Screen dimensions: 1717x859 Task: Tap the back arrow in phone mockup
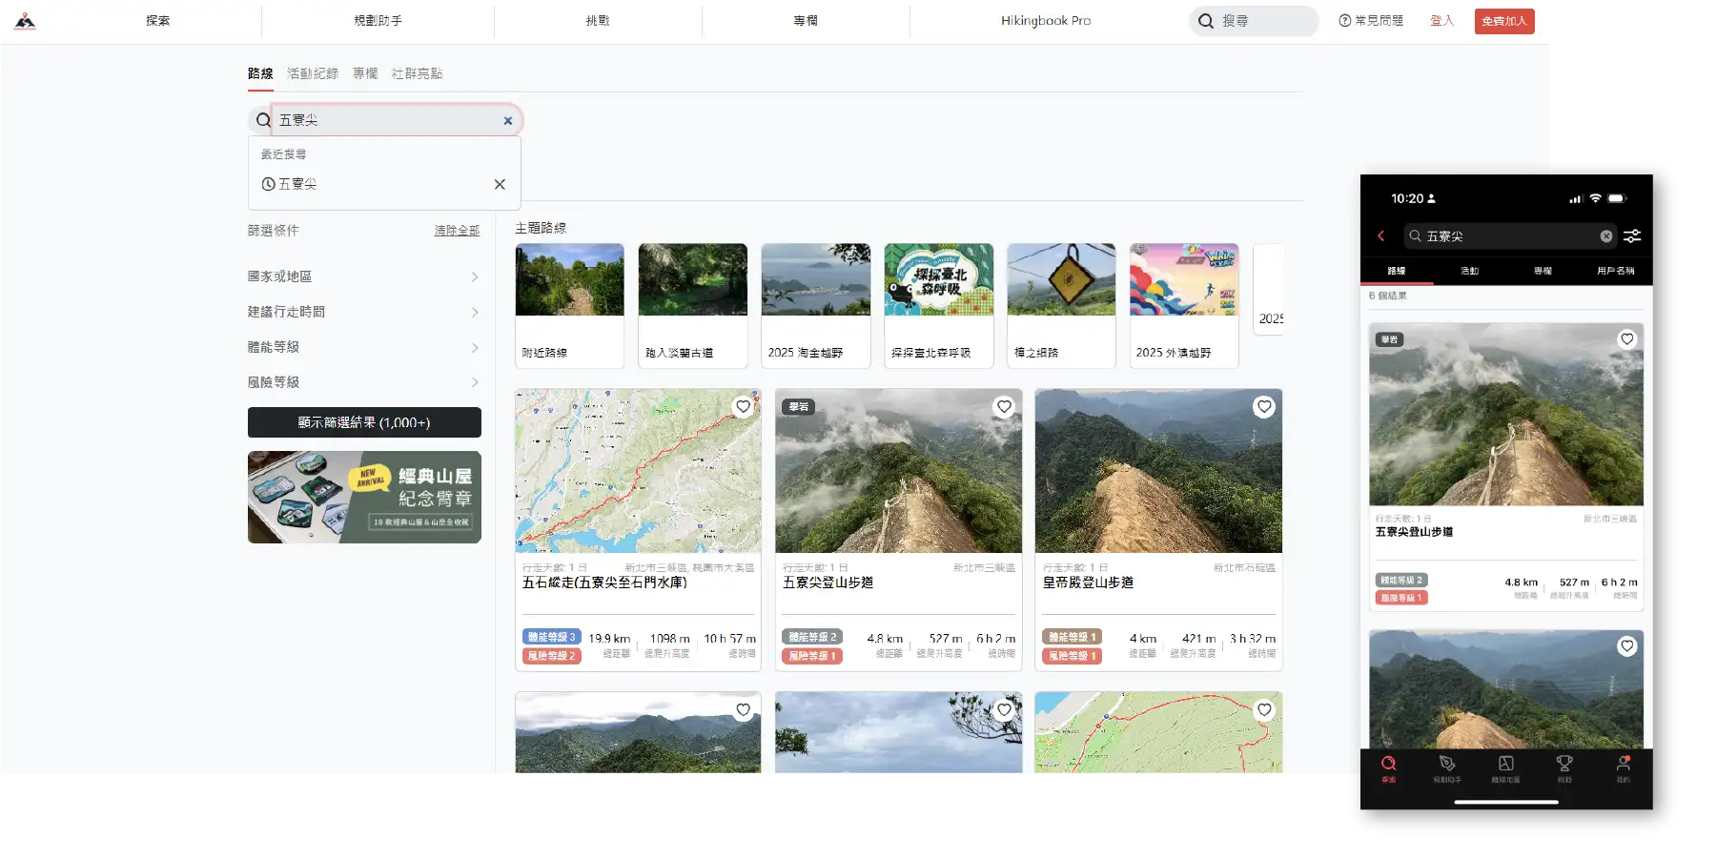pos(1380,236)
